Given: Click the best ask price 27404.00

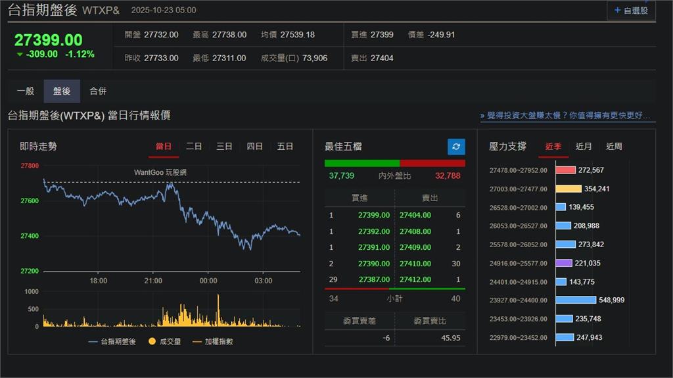Looking at the screenshot, I should [415, 215].
